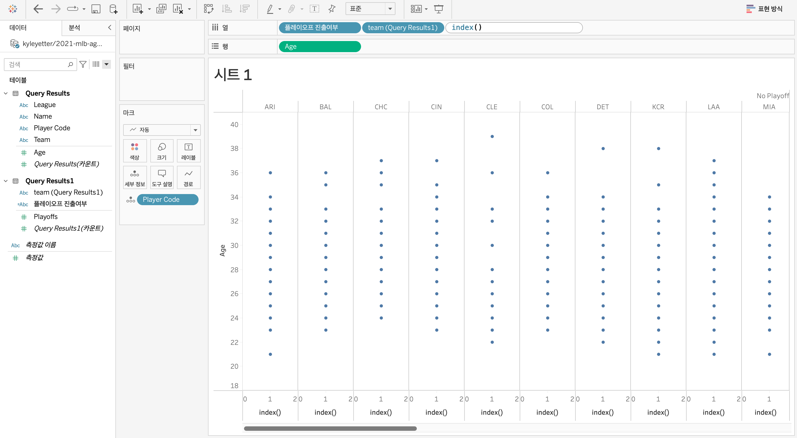Toggle the highlight pen tool
Image resolution: width=797 pixels, height=438 pixels.
(x=270, y=9)
